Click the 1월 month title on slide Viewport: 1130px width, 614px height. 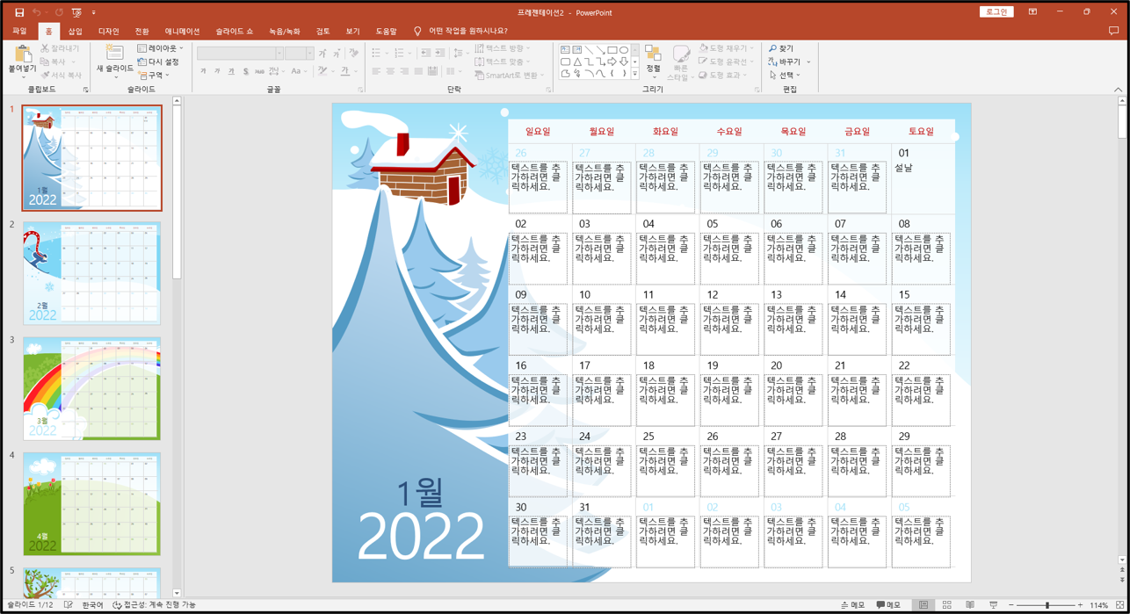[x=419, y=493]
